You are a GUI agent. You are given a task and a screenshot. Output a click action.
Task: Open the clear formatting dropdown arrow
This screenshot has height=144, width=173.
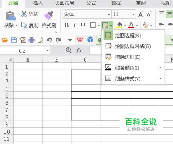tap(151, 25)
